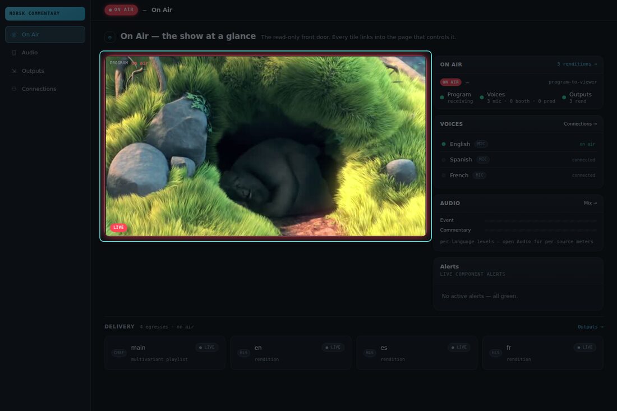
Task: Click the green Voices status dot
Action: point(482,97)
